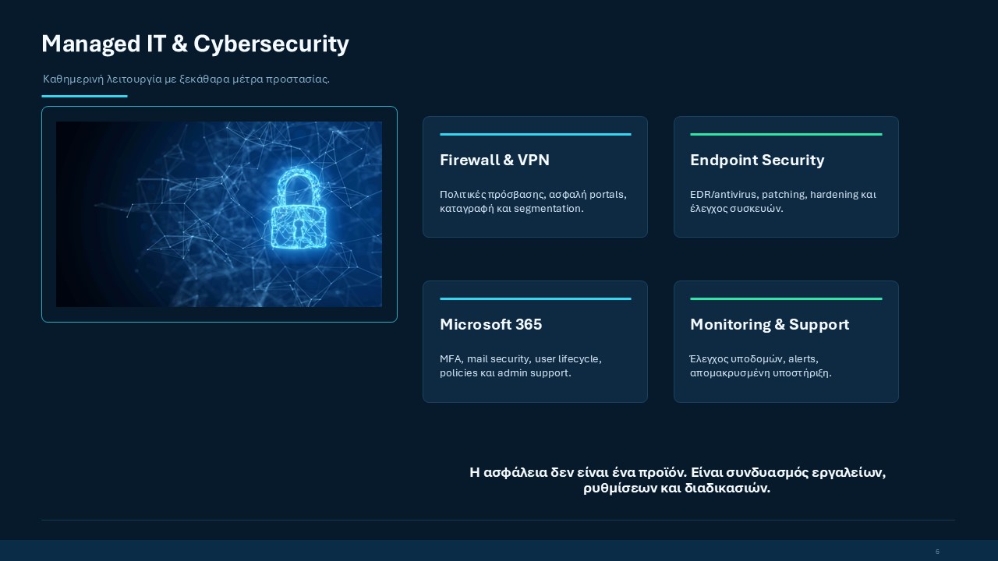Click the dark footer bar
The image size is (998, 561).
(499, 550)
